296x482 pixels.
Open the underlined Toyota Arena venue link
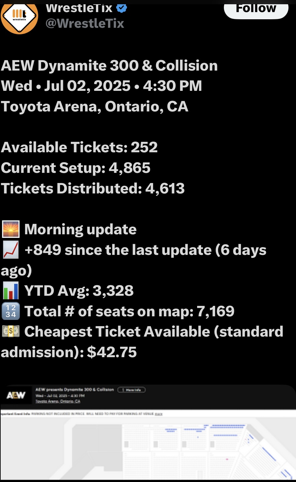[58, 401]
